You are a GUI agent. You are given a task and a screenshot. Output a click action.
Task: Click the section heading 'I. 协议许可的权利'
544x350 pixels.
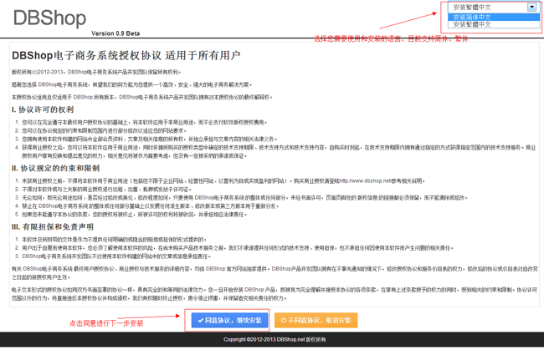pos(43,109)
